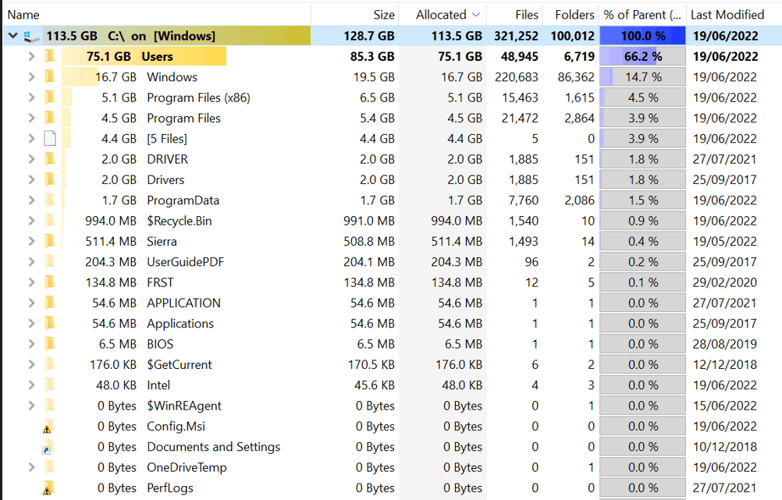Sort by the Name column header

click(x=157, y=15)
